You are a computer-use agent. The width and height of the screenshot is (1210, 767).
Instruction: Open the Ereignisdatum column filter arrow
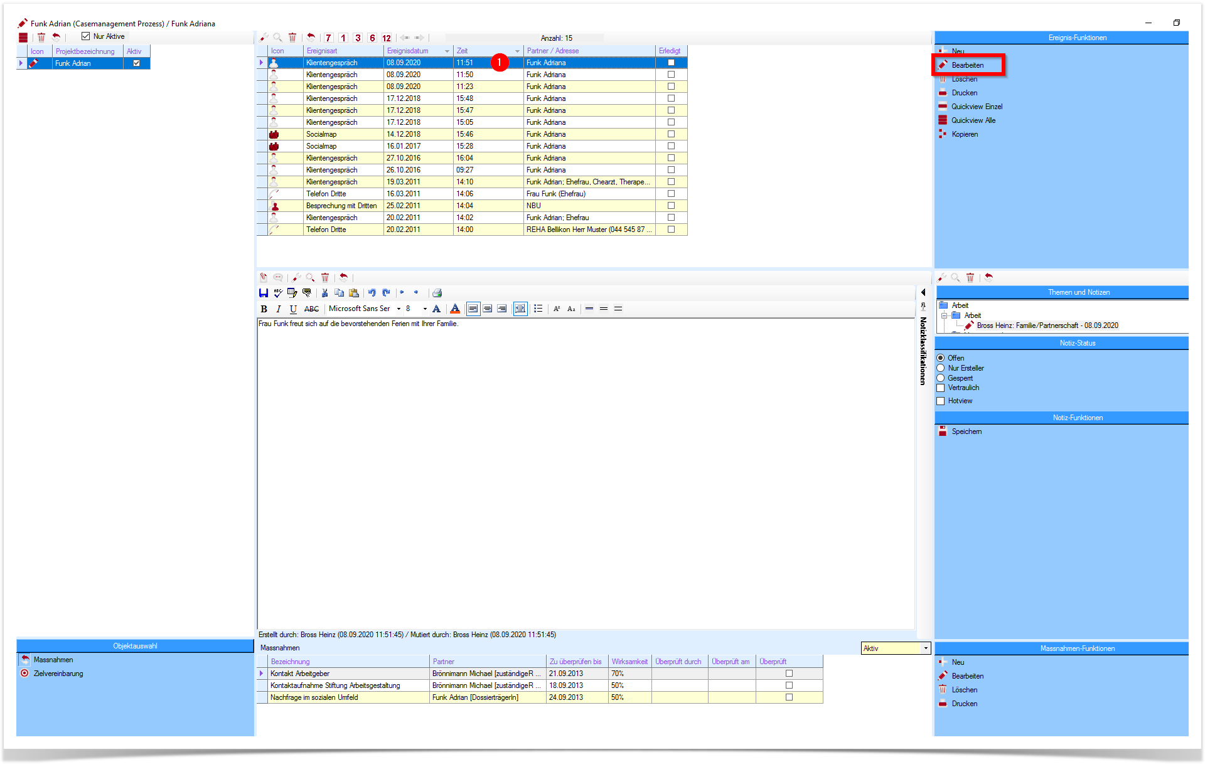tap(447, 51)
